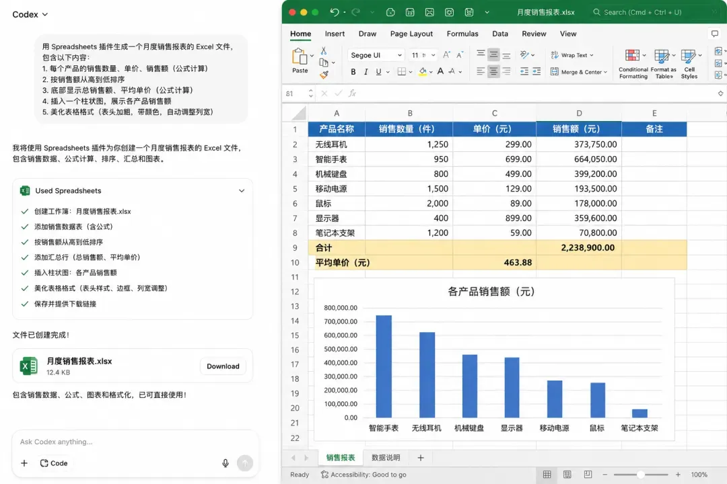This screenshot has width=727, height=484.
Task: Click the zoom in plus icon
Action: click(x=678, y=475)
